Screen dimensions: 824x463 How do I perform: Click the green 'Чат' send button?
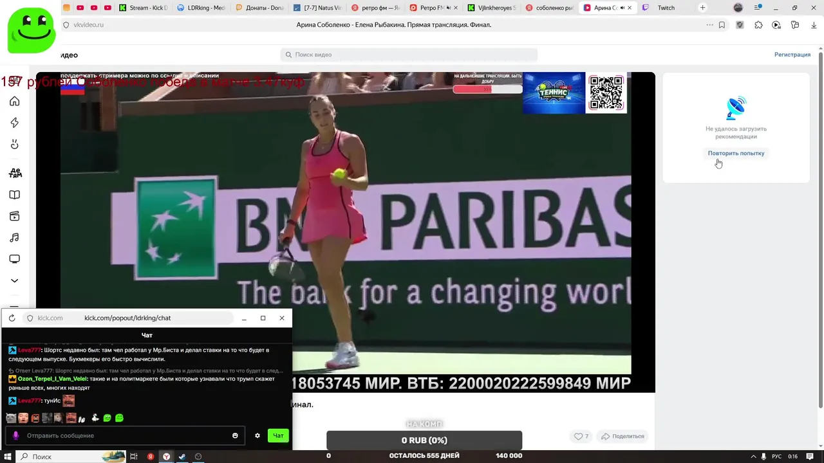coord(278,435)
